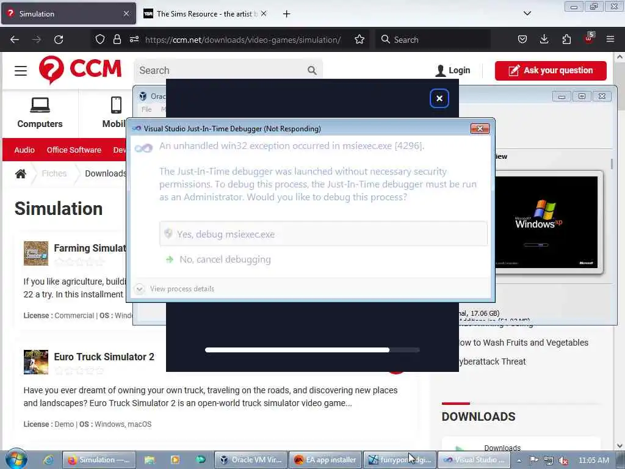Open the Windows Start orb

16,459
